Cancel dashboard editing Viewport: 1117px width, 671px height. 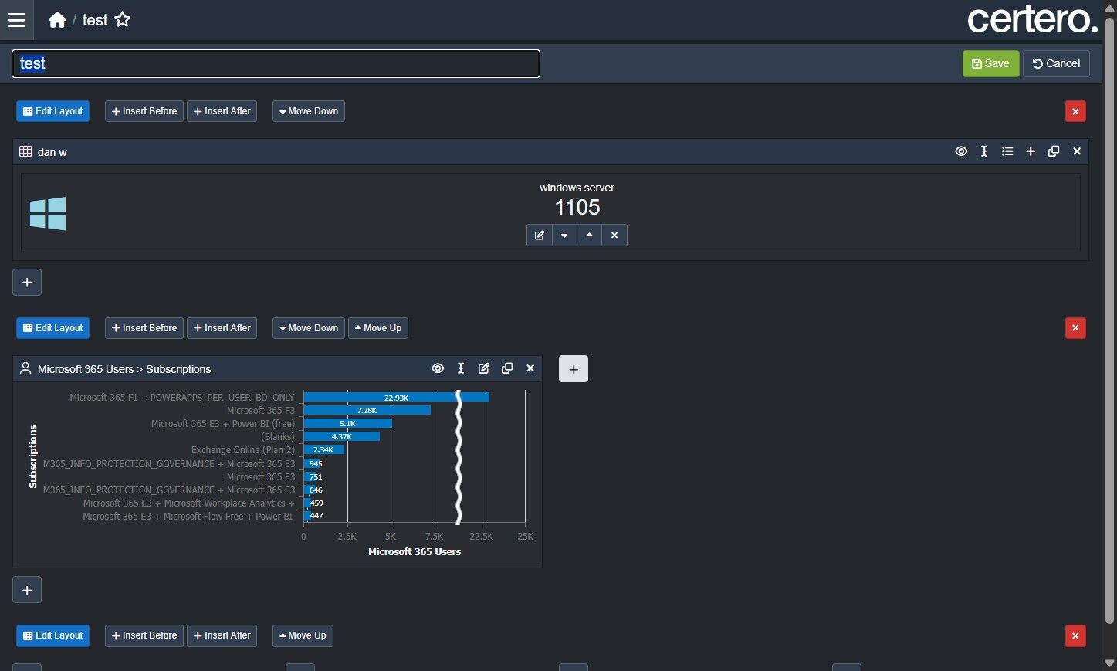click(1056, 63)
